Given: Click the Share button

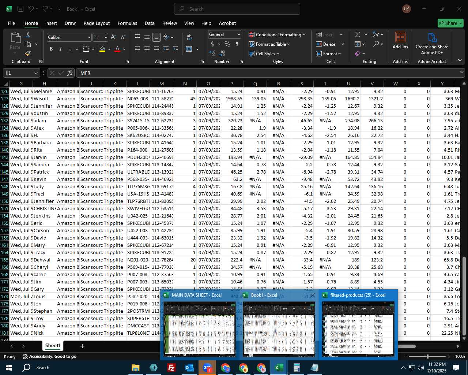Looking at the screenshot, I should tap(450, 23).
